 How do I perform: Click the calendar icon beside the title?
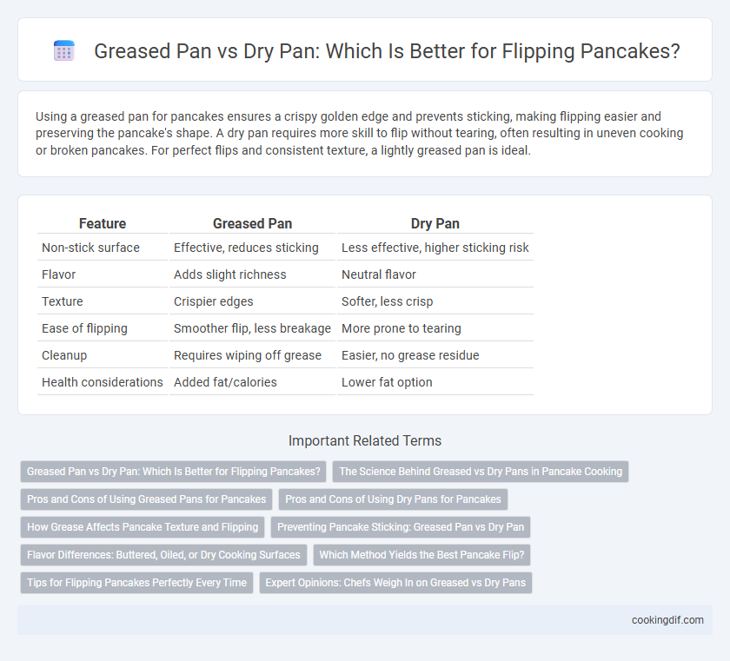tap(64, 50)
